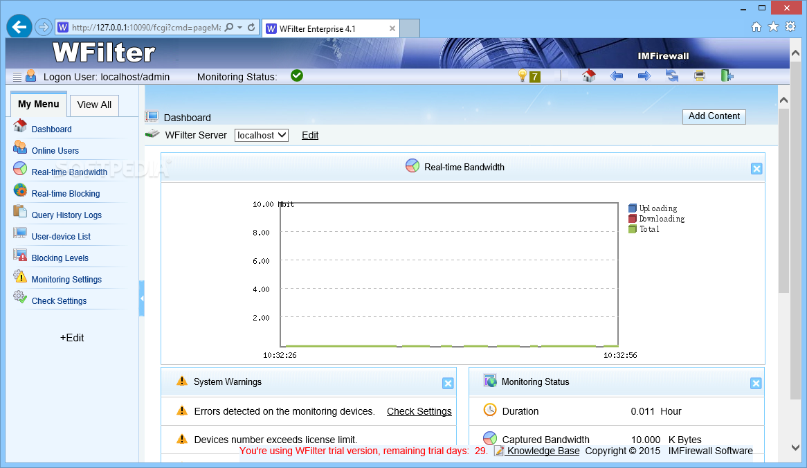Open Query History Logs clipboard icon
The width and height of the screenshot is (807, 468).
(20, 211)
